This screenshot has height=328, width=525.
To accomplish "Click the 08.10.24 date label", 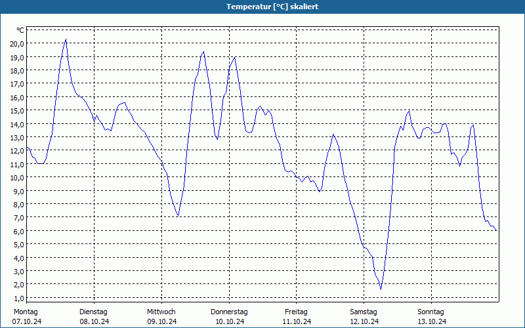I will [x=94, y=321].
